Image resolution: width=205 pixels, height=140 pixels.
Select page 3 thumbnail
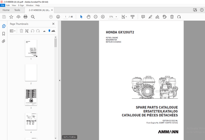click(x=31, y=97)
